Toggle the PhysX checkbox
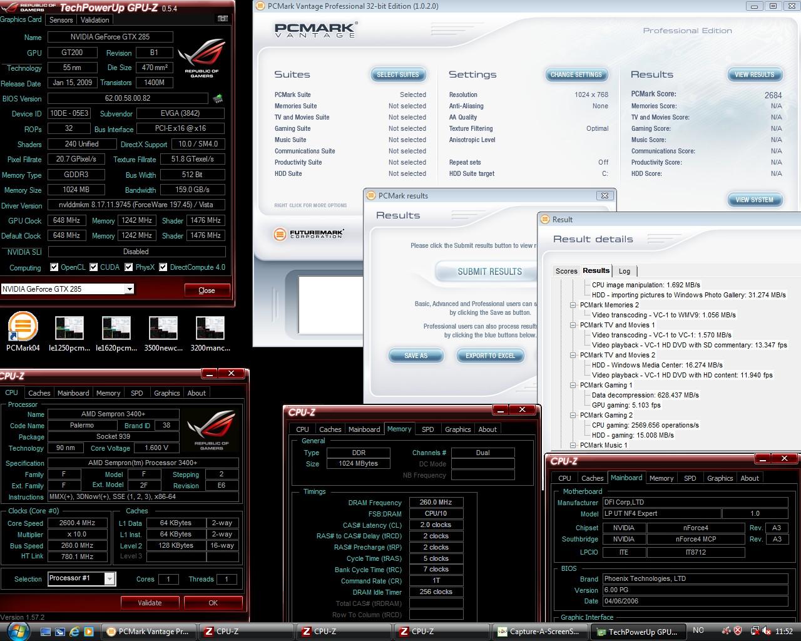801x641 pixels. click(x=129, y=267)
